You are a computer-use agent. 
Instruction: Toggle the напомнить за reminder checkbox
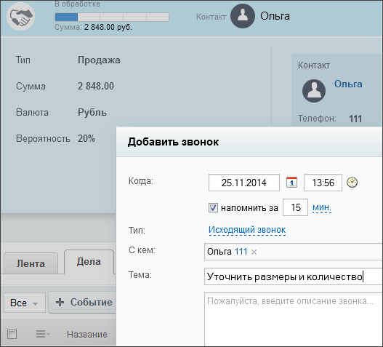coord(213,208)
